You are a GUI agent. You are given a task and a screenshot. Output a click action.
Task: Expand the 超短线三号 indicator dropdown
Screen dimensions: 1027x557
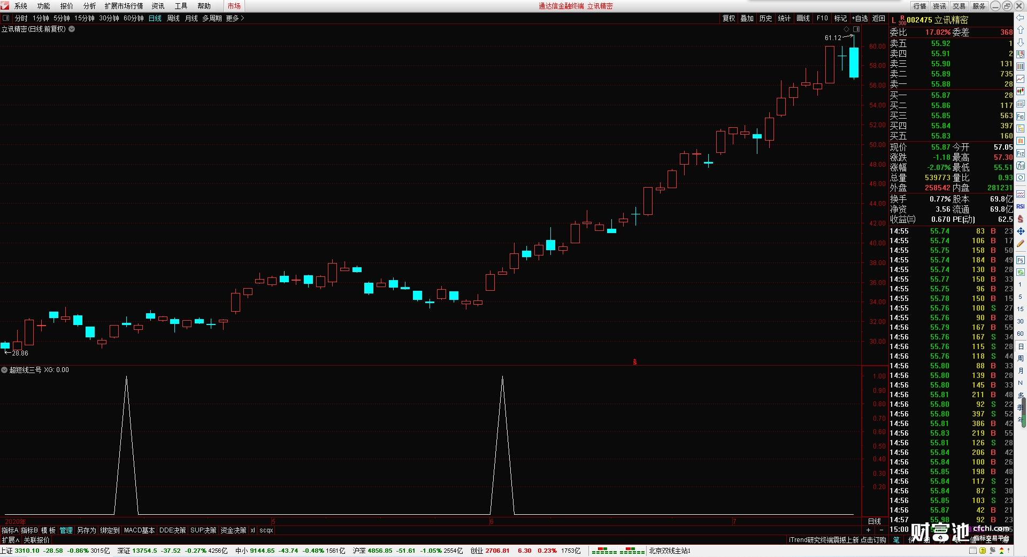tap(4, 369)
